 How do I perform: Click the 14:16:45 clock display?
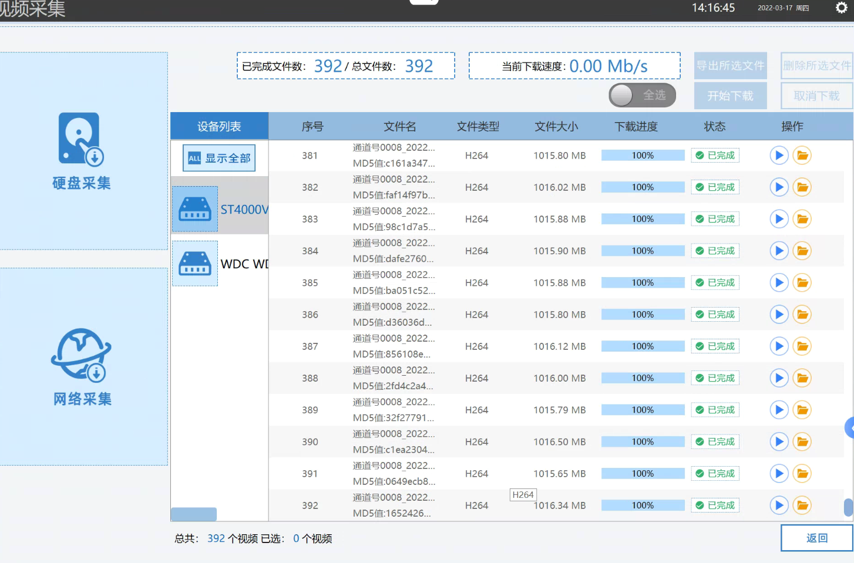[x=713, y=8]
